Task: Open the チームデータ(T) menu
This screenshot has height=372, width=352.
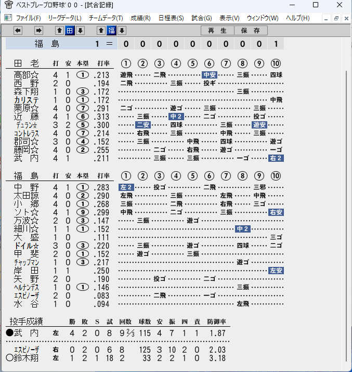Action: click(x=106, y=18)
